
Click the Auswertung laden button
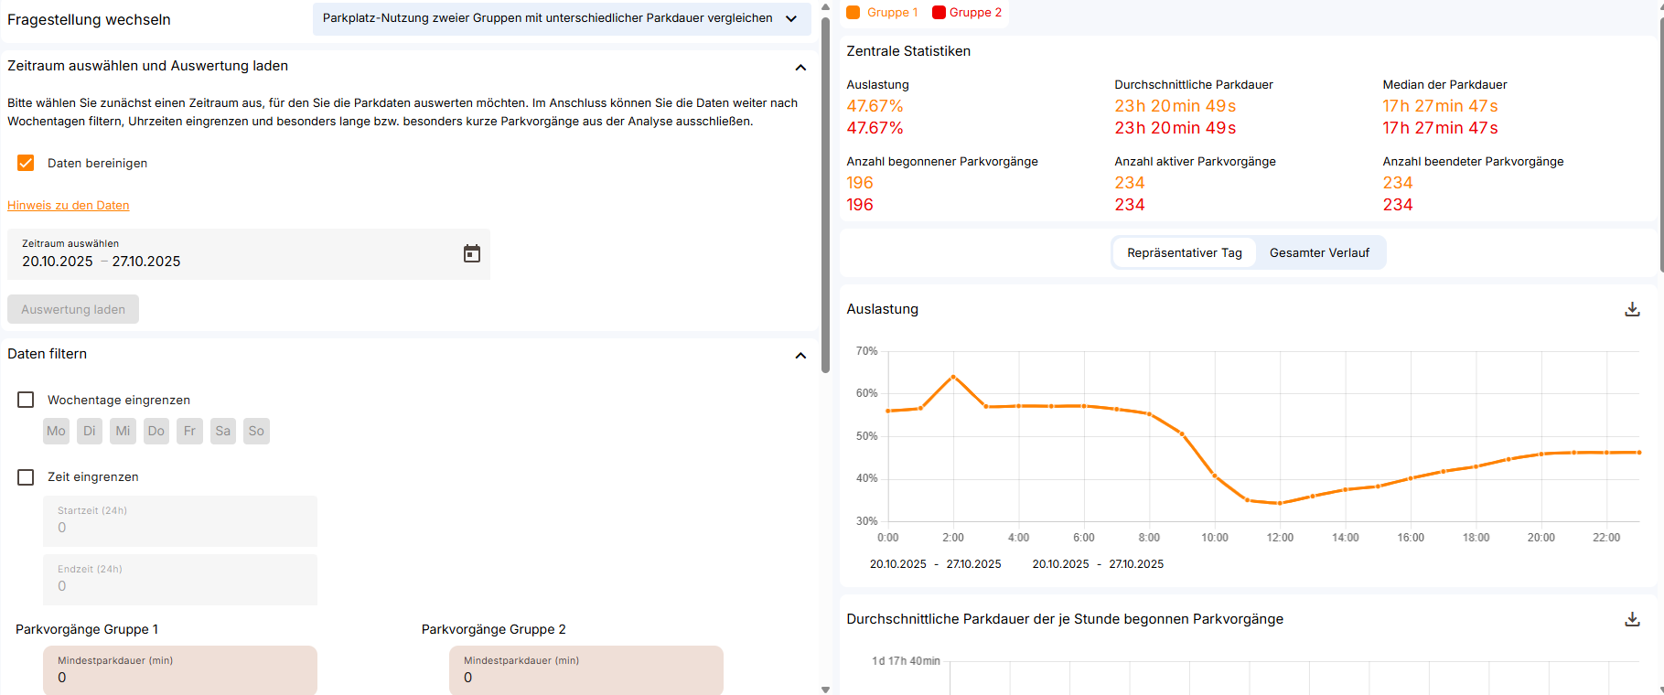pos(73,309)
